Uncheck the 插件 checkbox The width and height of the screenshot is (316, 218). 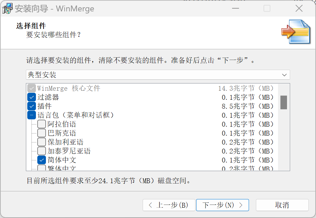pos(31,106)
